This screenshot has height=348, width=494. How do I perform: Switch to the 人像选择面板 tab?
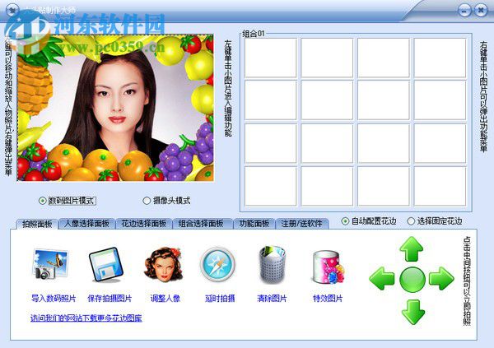point(86,224)
